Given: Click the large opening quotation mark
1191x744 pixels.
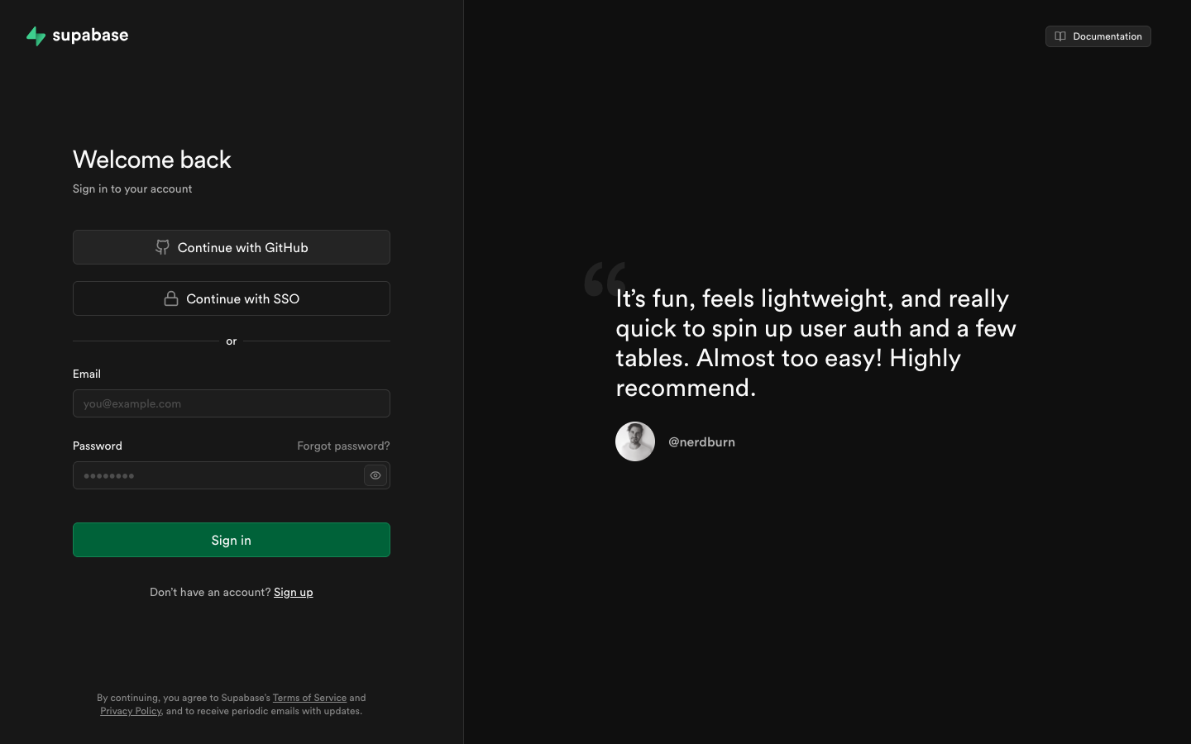Looking at the screenshot, I should [x=603, y=279].
